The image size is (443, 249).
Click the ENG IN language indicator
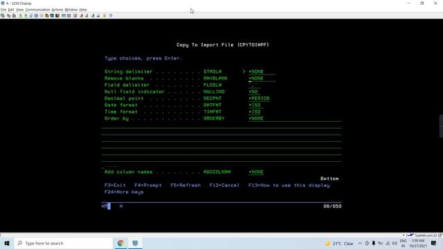[403, 243]
